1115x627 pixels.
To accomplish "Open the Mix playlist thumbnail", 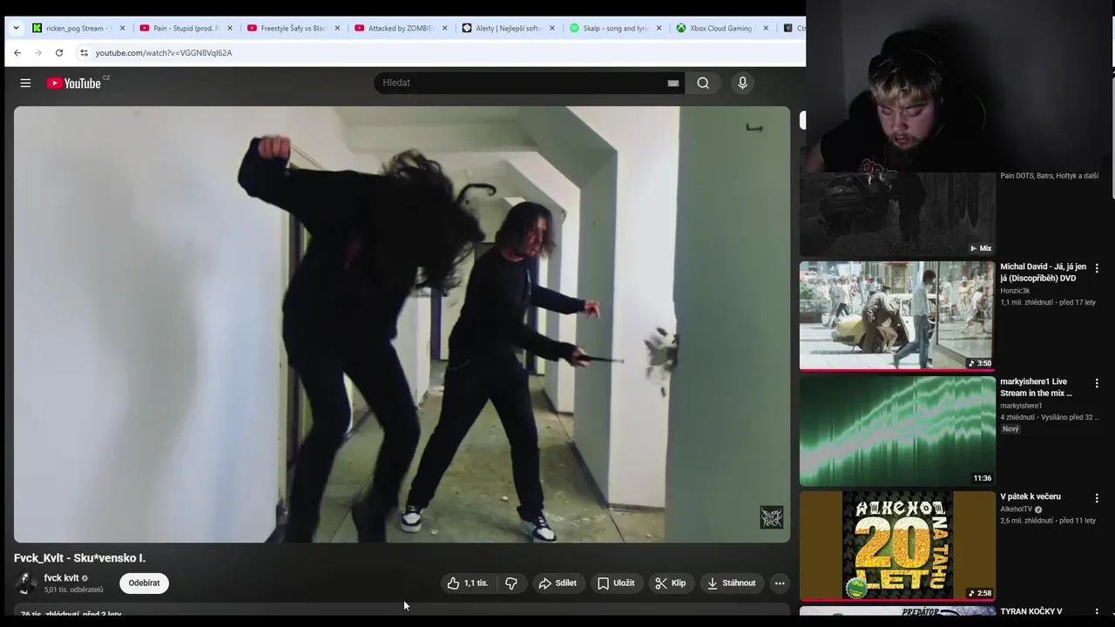I will (897, 213).
